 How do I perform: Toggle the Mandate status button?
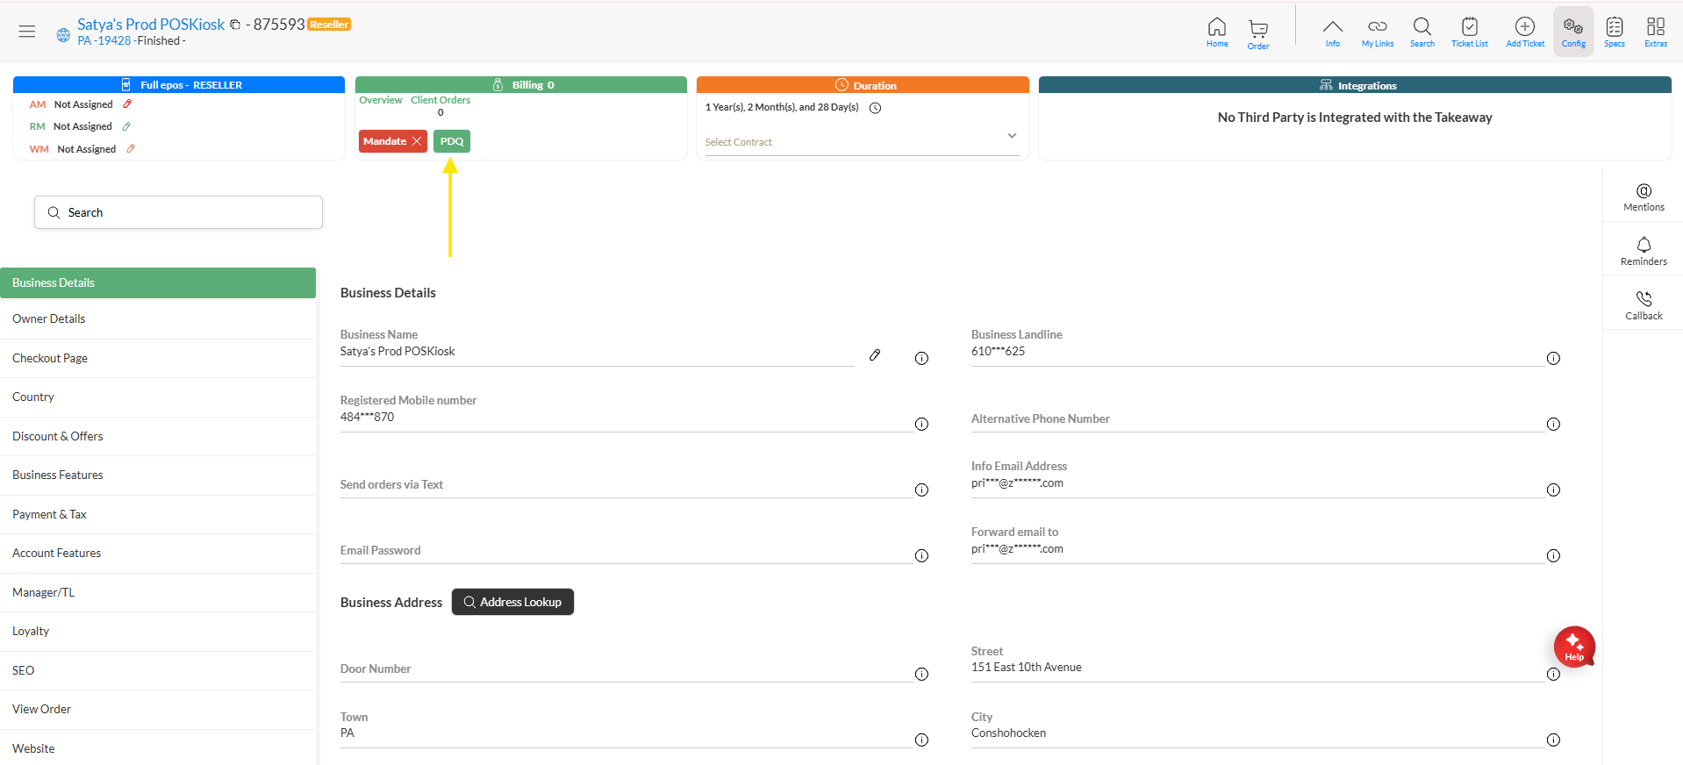(x=392, y=141)
